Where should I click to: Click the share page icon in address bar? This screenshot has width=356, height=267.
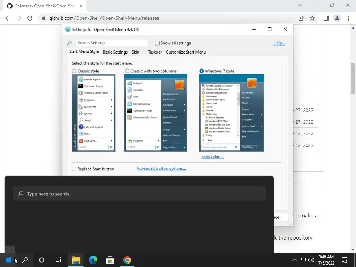(x=301, y=18)
